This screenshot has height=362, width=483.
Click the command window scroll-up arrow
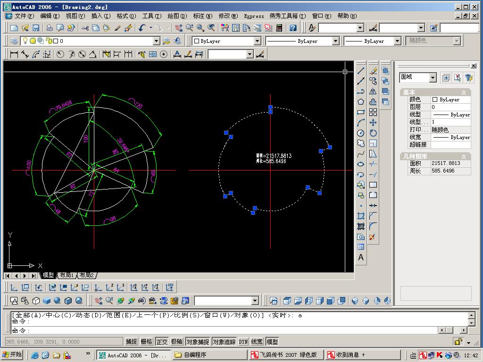(x=471, y=315)
